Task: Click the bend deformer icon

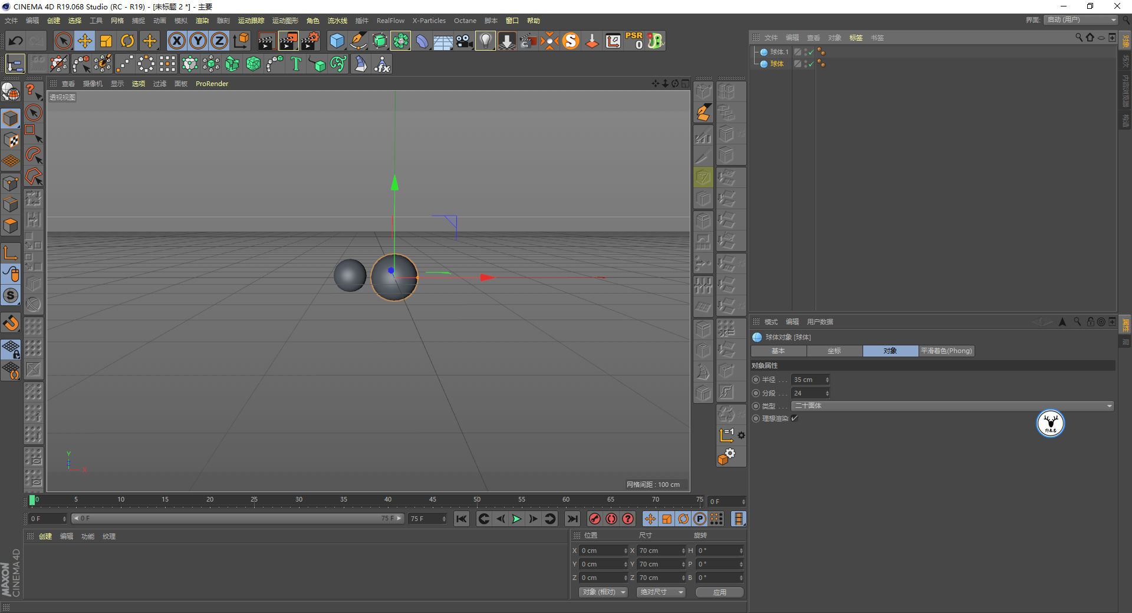Action: [422, 41]
